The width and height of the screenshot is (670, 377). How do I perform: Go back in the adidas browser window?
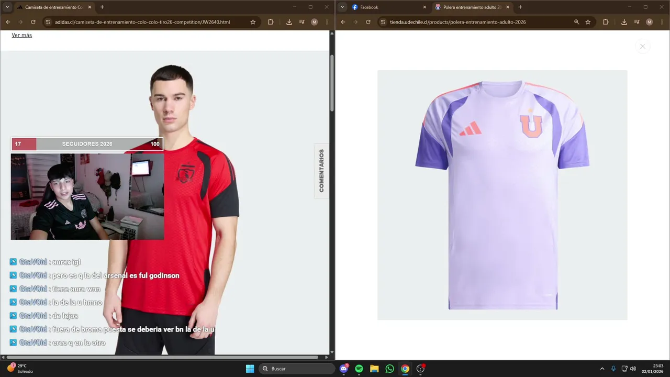point(8,22)
